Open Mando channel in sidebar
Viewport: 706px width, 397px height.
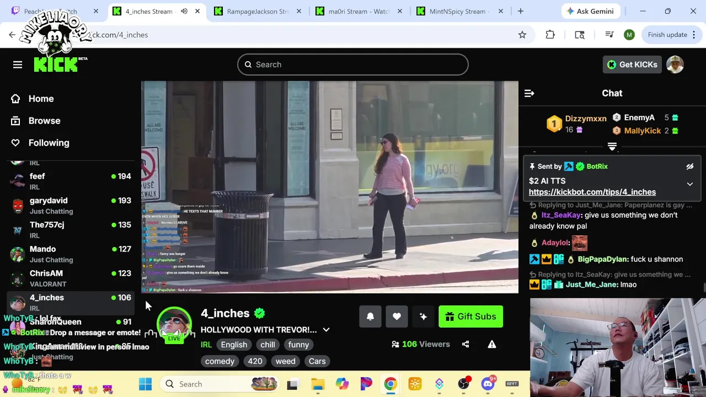(71, 254)
